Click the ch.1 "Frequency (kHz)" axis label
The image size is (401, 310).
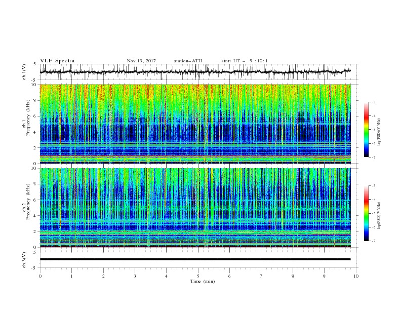point(28,118)
